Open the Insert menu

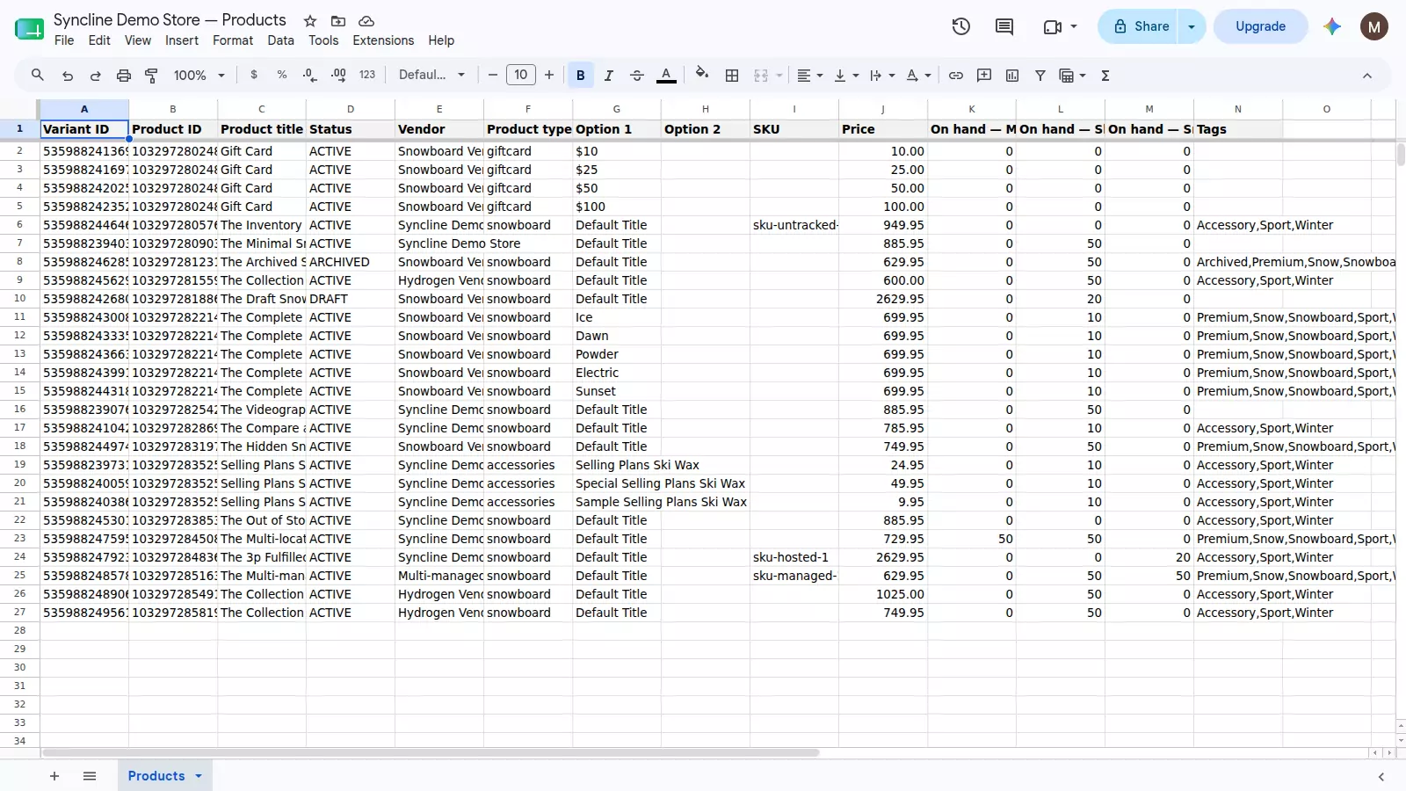(182, 40)
